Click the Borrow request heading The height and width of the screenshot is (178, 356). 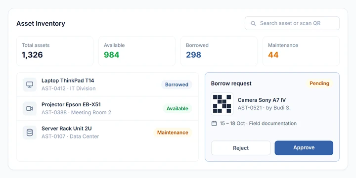point(231,84)
